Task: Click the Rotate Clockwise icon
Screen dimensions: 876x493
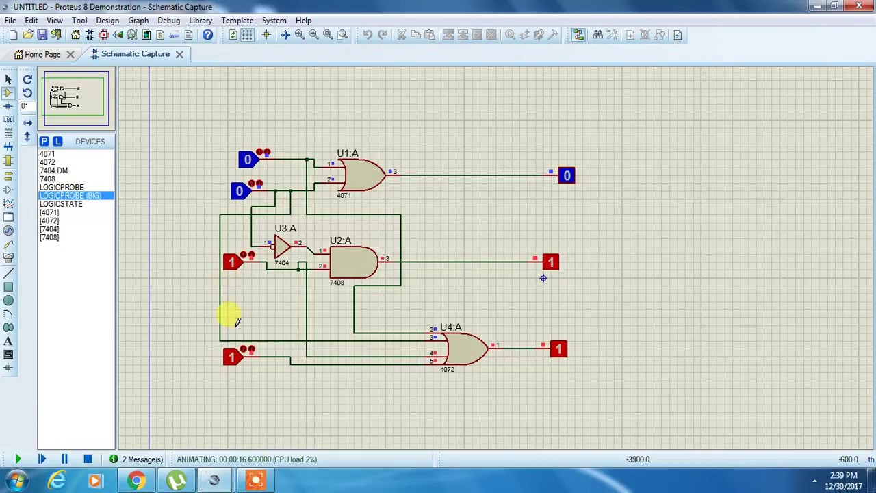Action: coord(27,79)
